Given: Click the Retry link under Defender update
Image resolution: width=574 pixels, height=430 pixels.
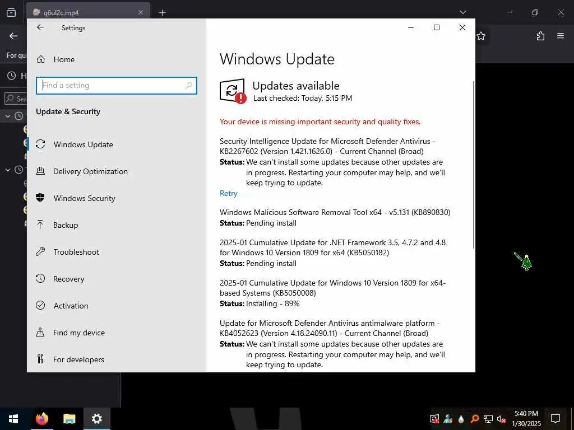Looking at the screenshot, I should [x=229, y=193].
